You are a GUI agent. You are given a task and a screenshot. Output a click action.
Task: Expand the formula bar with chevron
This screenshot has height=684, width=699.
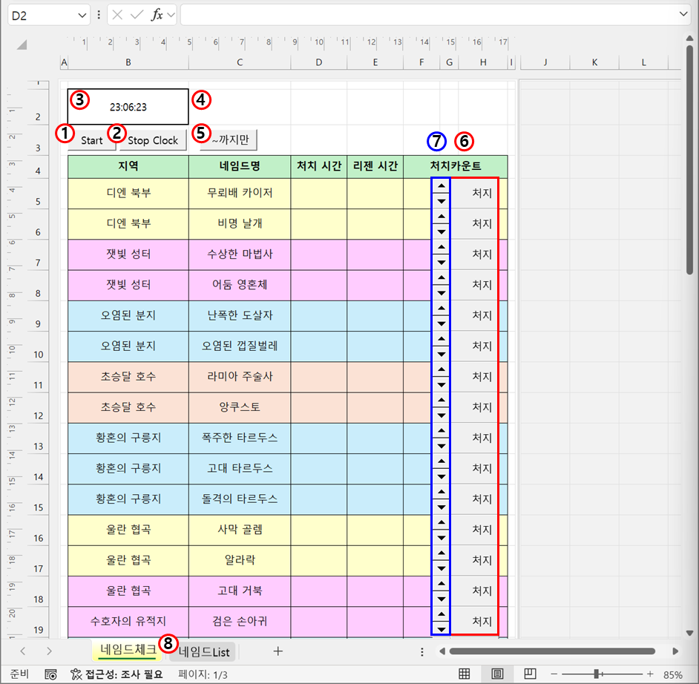click(683, 14)
